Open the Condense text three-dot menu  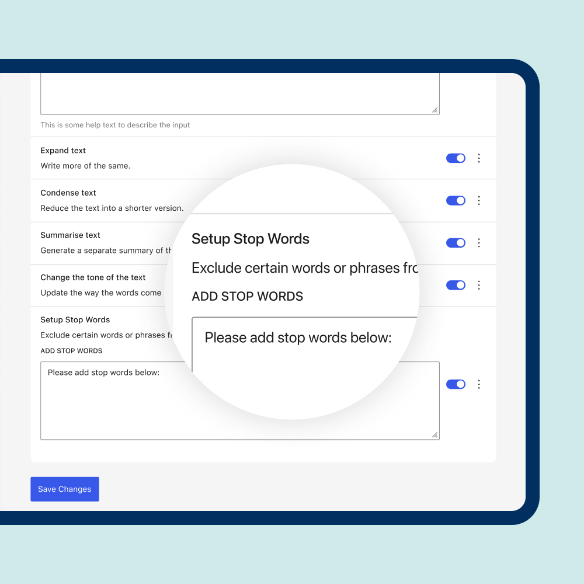tap(479, 200)
